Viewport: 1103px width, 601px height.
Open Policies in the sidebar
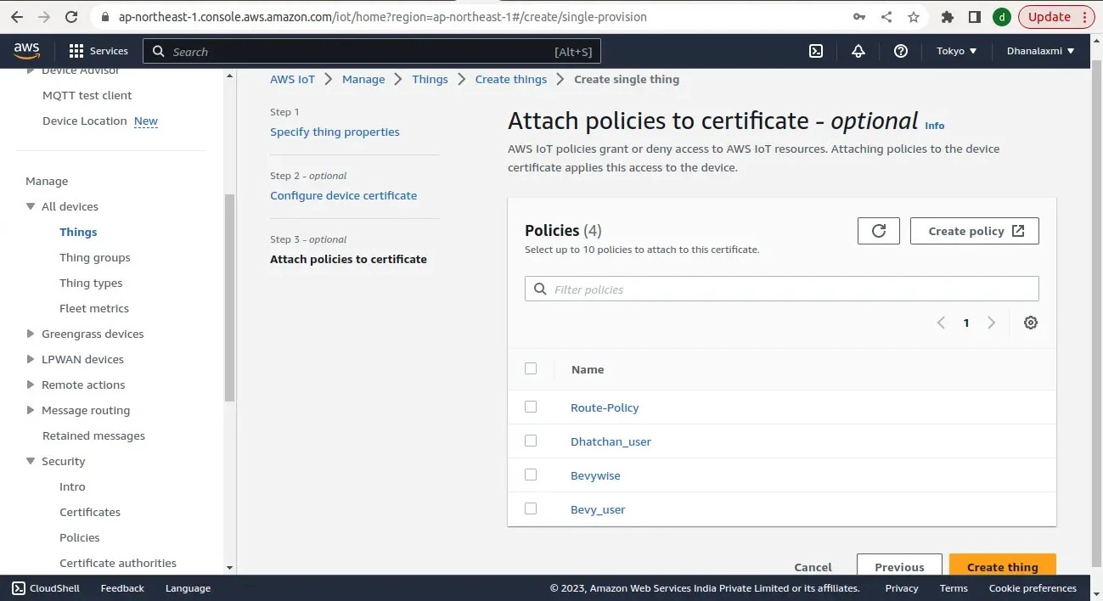(x=80, y=537)
